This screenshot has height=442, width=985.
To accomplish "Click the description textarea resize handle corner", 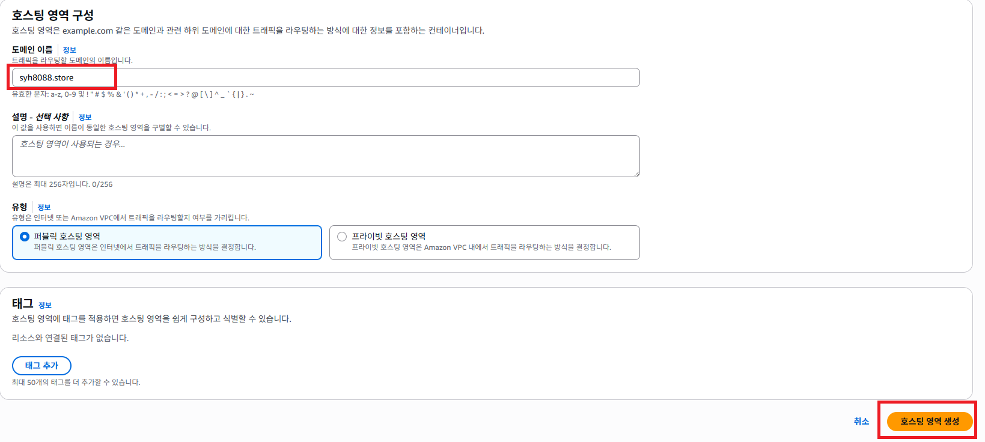I will pos(636,173).
